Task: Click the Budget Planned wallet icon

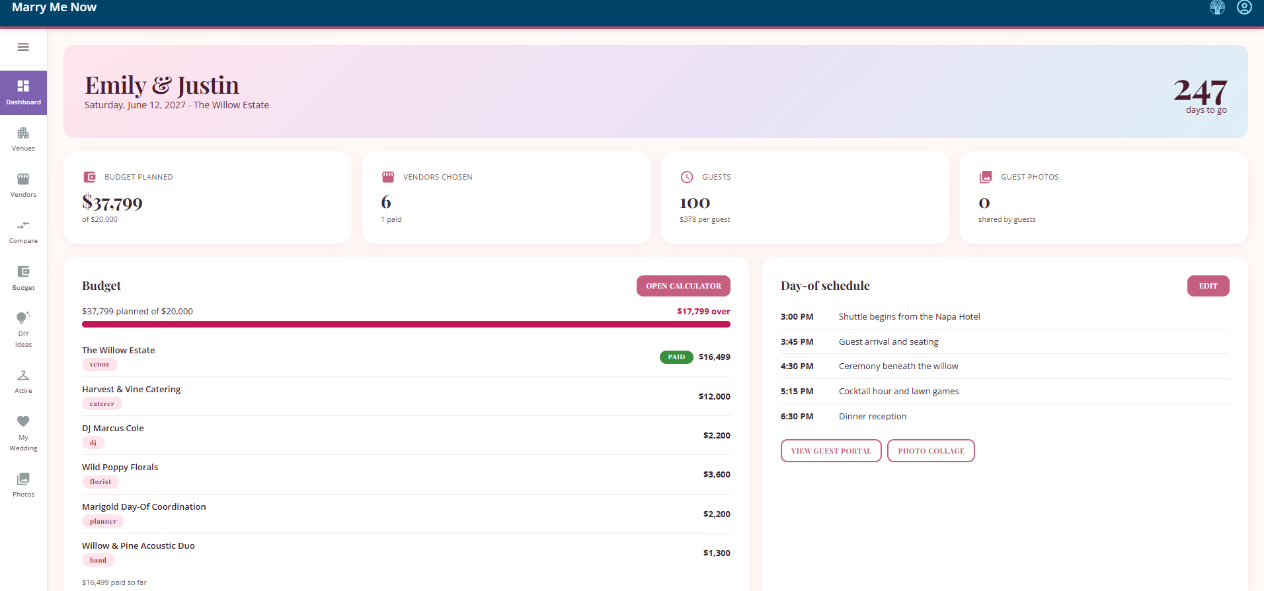Action: pyautogui.click(x=89, y=177)
